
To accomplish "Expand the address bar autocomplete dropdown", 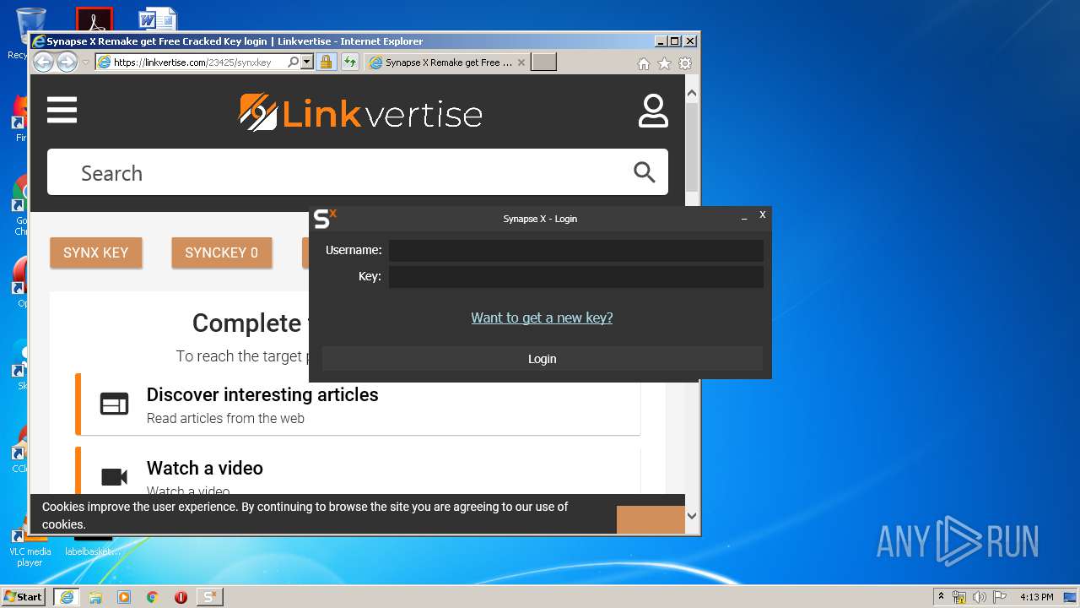I will (x=306, y=62).
